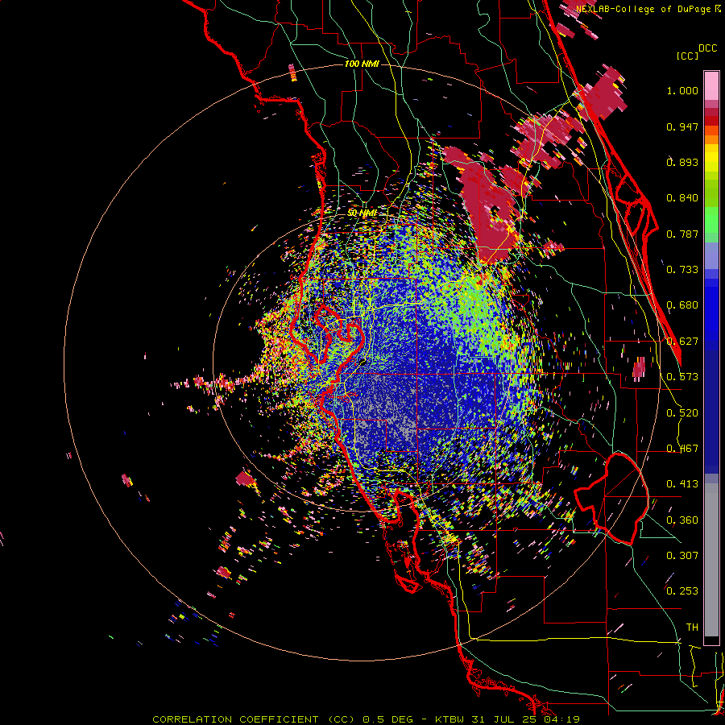Screen dimensions: 725x725
Task: Click CORRELATION COEFFICIENT (CC) caption text
Action: [254, 719]
